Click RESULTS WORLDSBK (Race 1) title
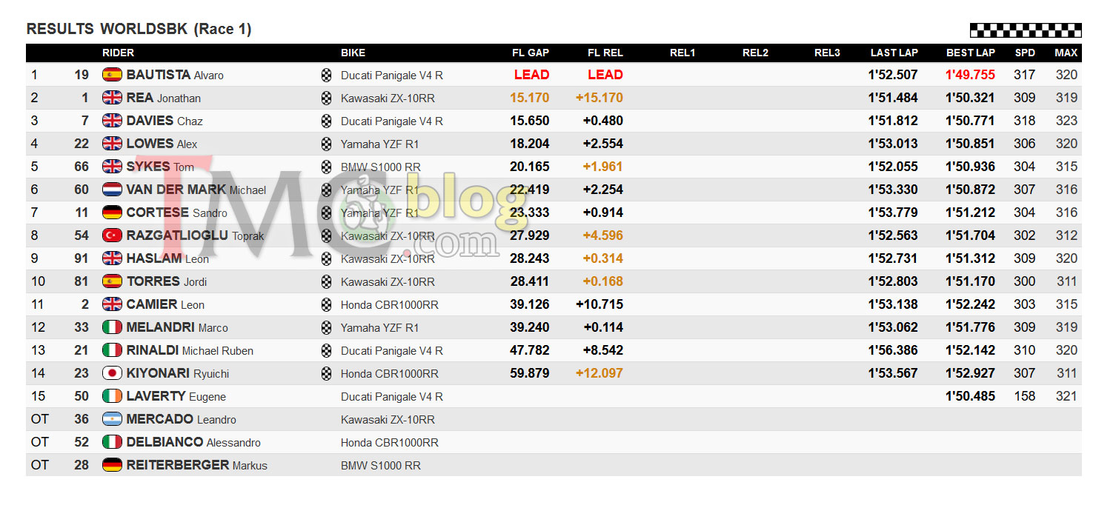Screen dimensions: 1116x508 (139, 30)
